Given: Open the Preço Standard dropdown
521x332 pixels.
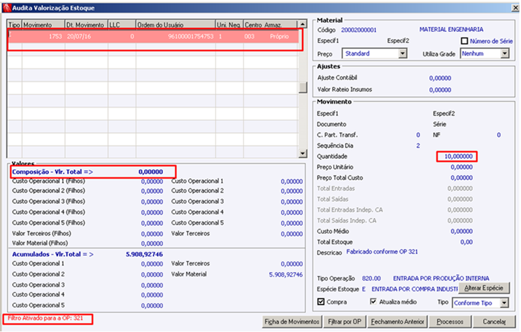Looking at the screenshot, I should pos(403,53).
